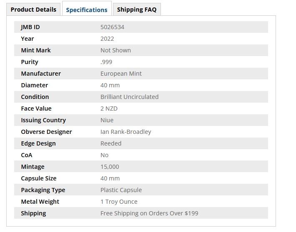This screenshot has height=232, width=296.
Task: Click the Purity value .999
Action: coord(106,62)
